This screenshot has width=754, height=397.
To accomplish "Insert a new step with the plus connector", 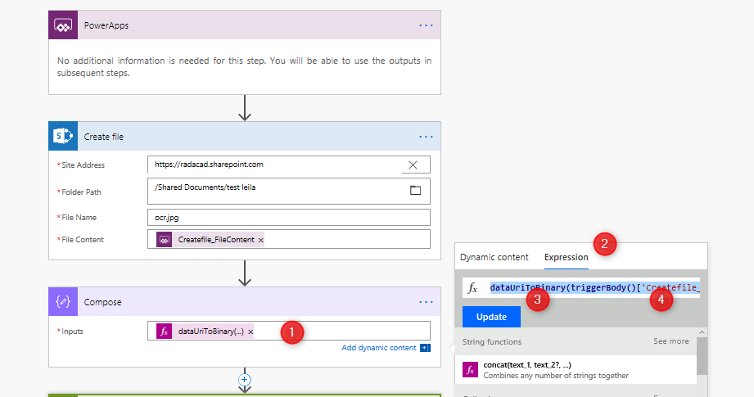I will (x=244, y=380).
